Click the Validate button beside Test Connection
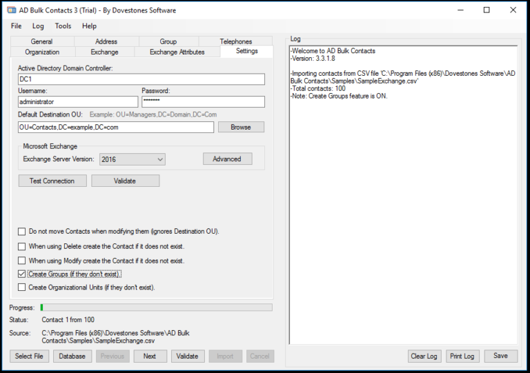 [126, 181]
